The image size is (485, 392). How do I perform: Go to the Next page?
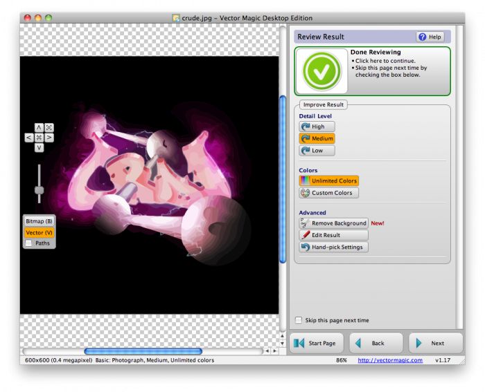pos(436,343)
